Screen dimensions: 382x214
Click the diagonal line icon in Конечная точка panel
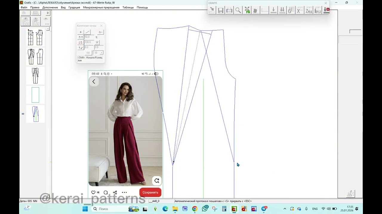tap(88, 32)
